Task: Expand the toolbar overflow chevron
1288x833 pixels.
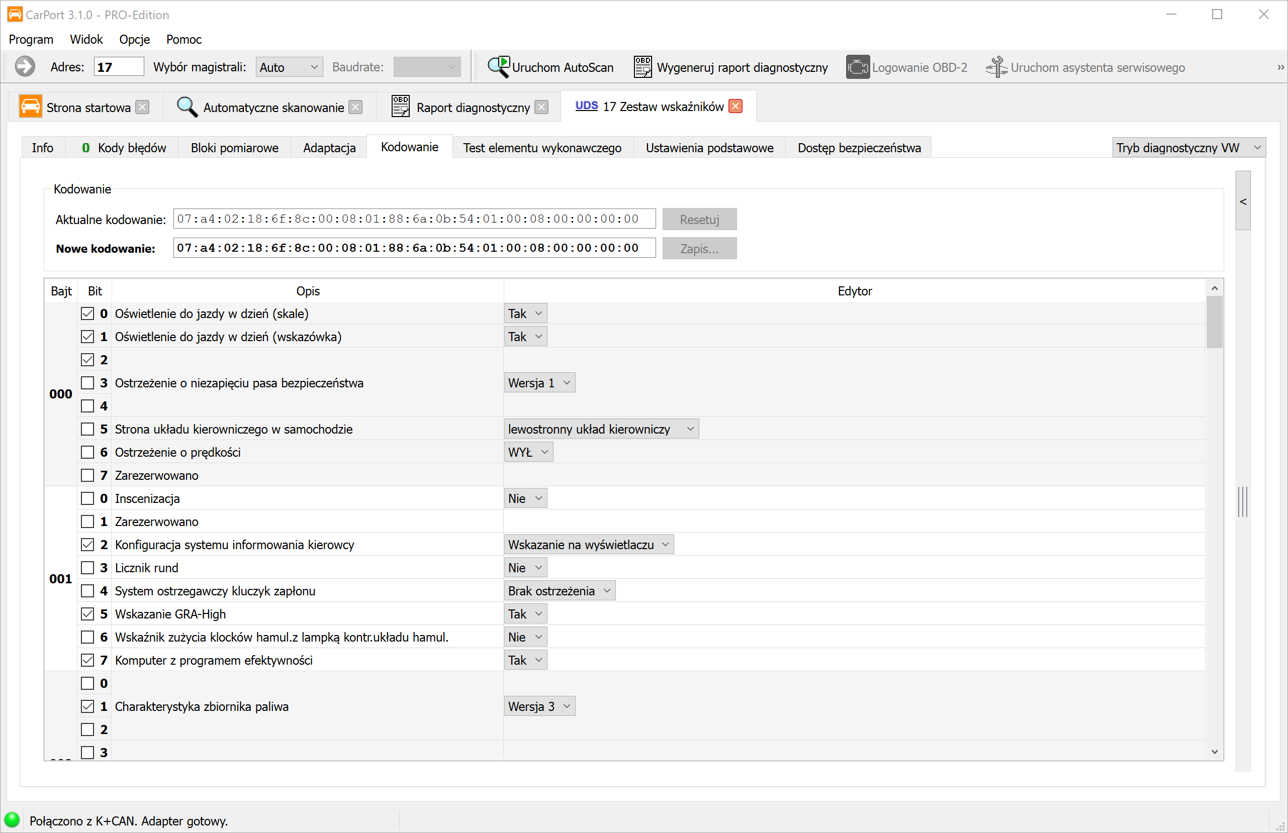Action: click(1280, 68)
